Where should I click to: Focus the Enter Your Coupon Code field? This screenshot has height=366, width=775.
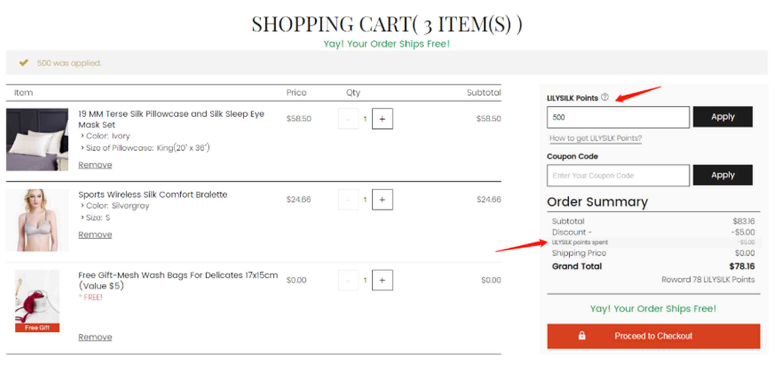(618, 175)
